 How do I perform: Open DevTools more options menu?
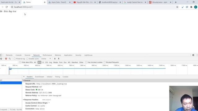(197, 55)
